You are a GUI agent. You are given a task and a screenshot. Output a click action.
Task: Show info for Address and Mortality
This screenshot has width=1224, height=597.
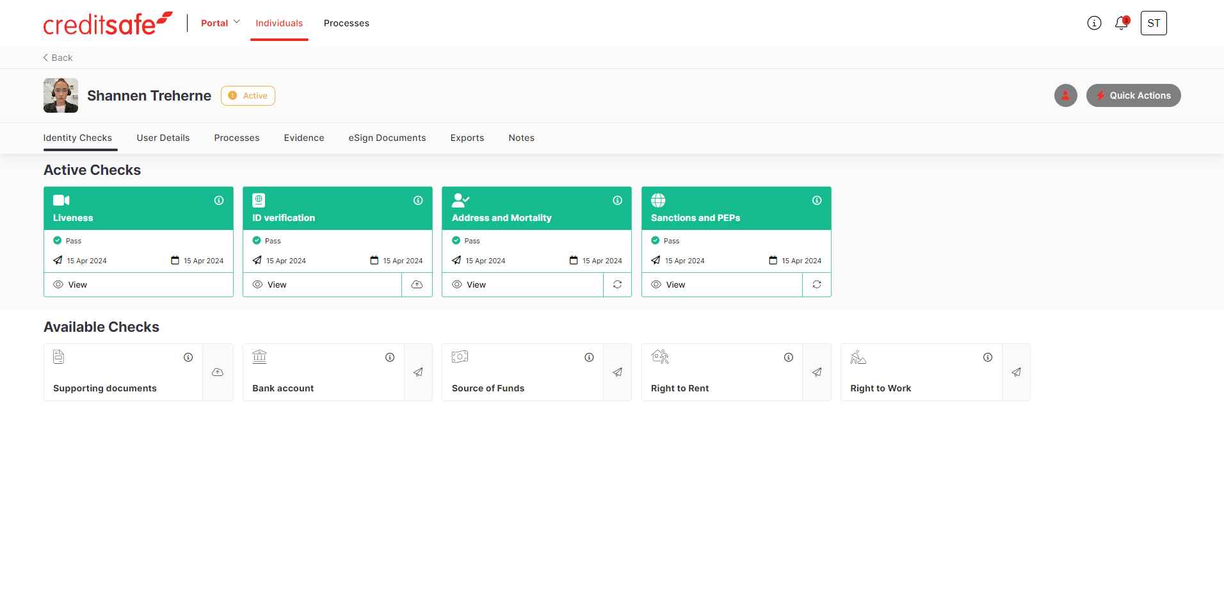[x=617, y=200]
